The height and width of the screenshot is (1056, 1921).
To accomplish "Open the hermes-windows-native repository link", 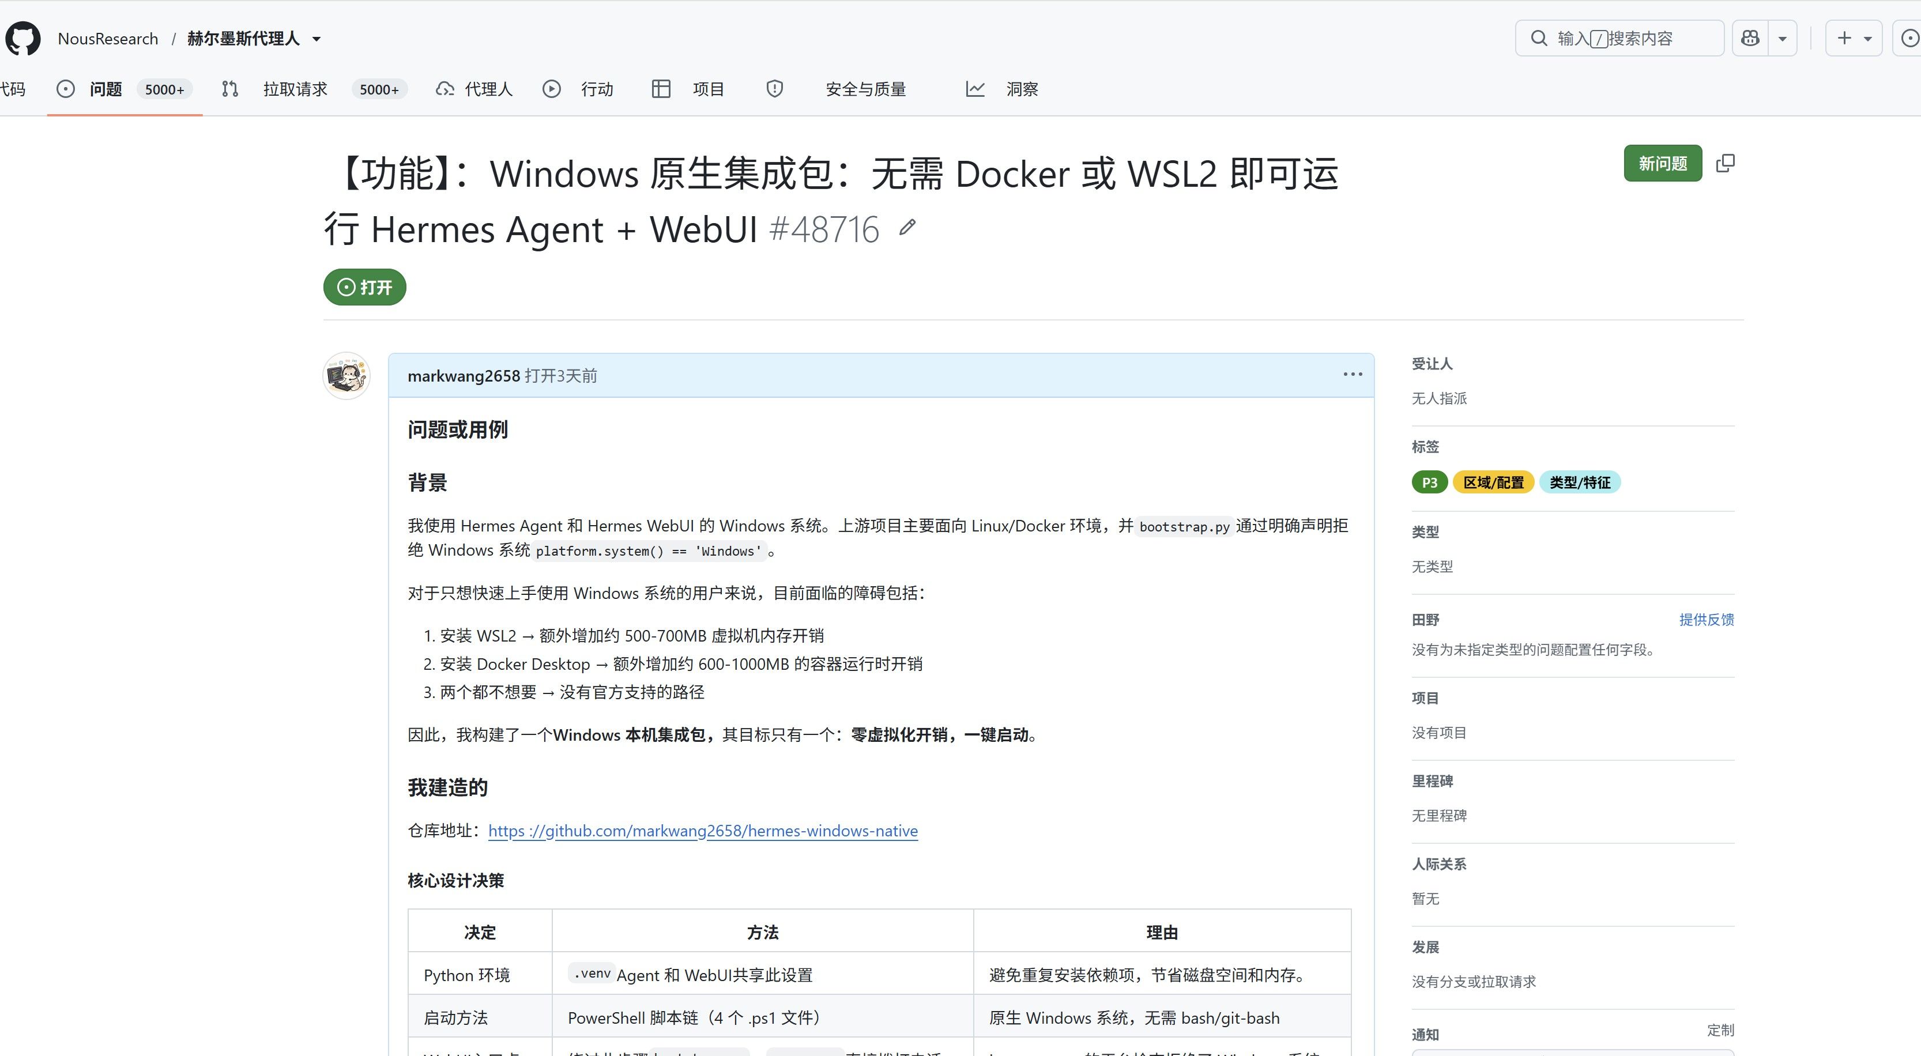I will click(x=702, y=831).
